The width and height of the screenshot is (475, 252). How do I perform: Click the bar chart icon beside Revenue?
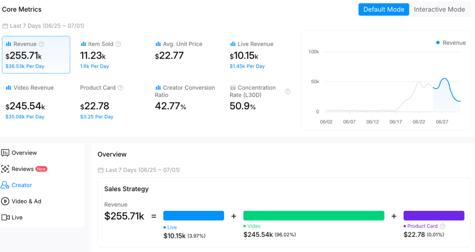pos(8,44)
